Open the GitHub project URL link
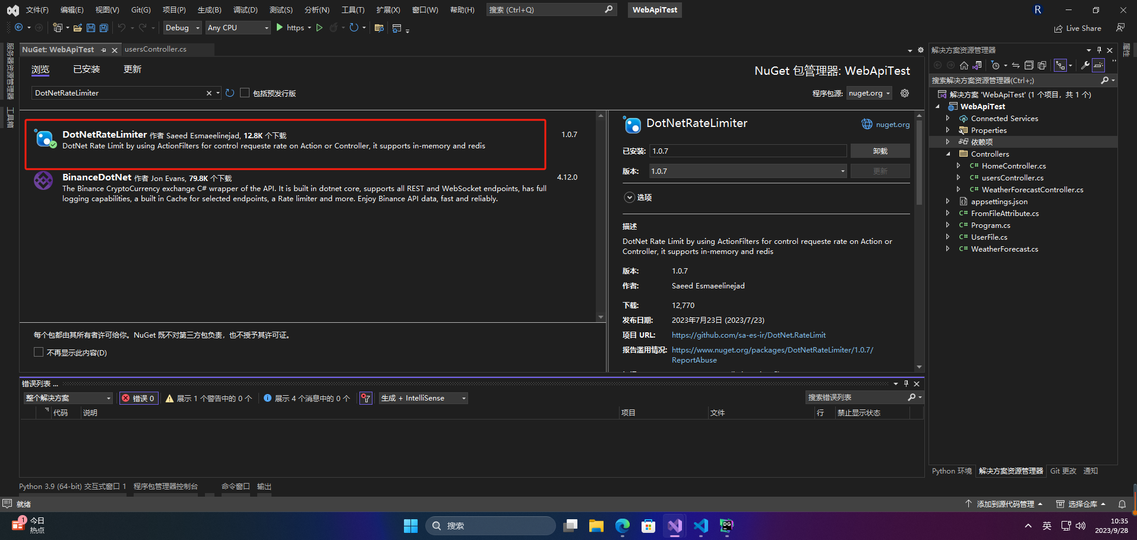 click(x=748, y=335)
